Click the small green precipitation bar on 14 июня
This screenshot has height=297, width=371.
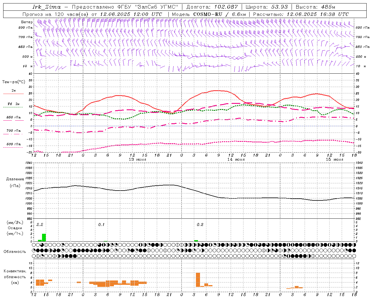pyautogui.click(x=196, y=241)
